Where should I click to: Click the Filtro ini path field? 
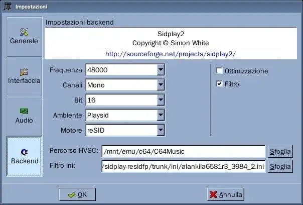[x=184, y=166]
